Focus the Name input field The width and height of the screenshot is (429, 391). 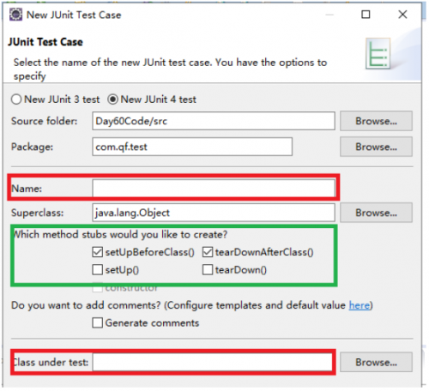214,188
